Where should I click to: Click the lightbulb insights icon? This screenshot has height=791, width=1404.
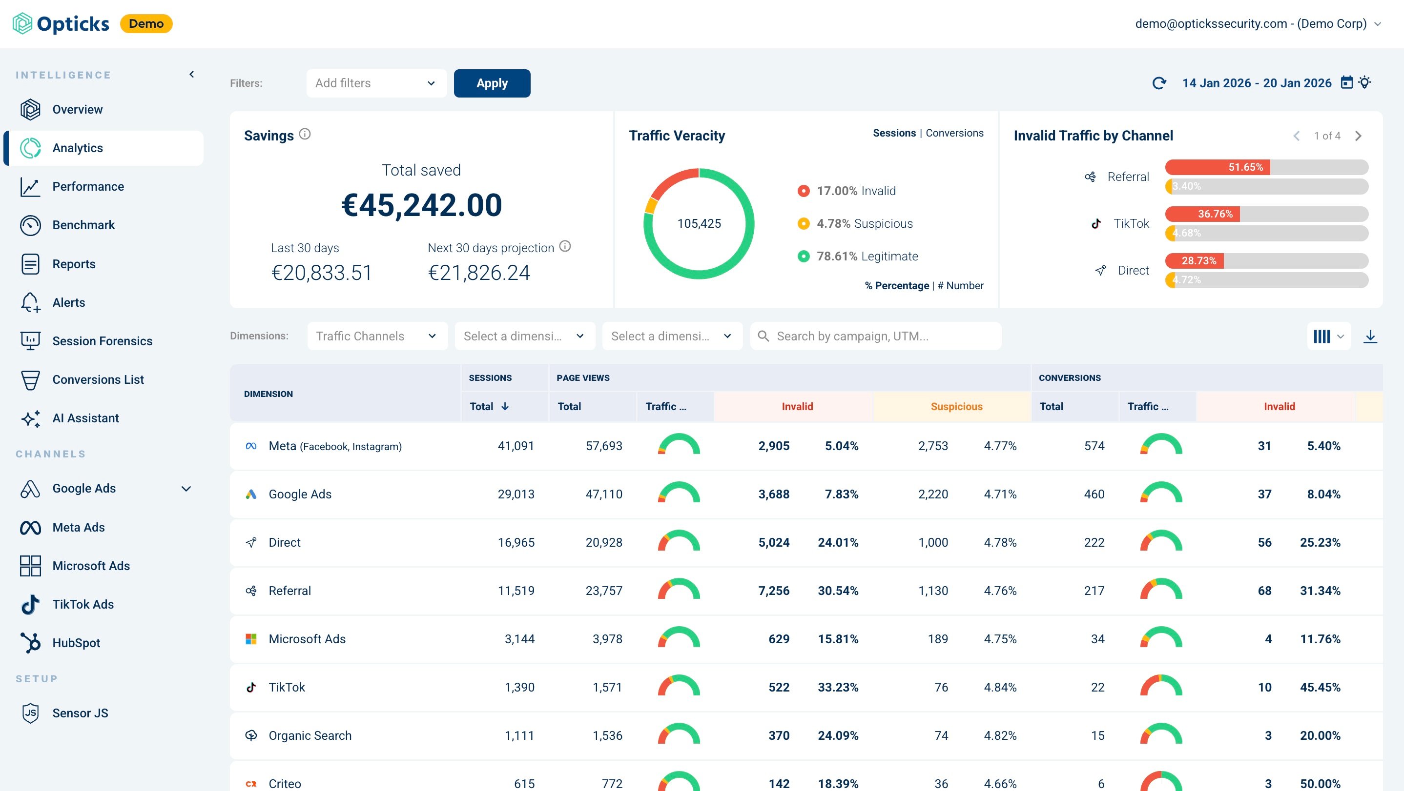click(x=1365, y=83)
